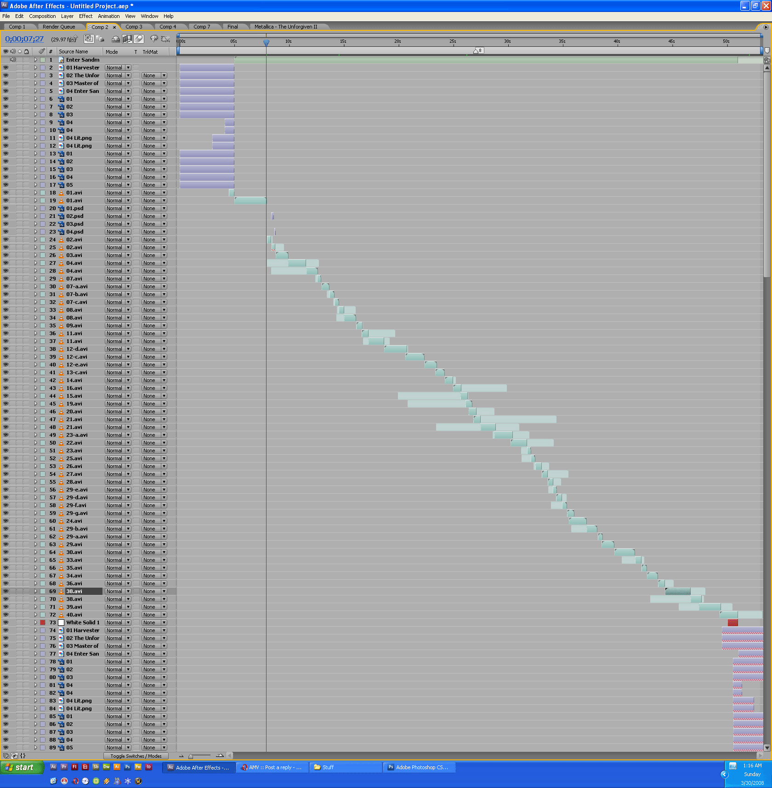The width and height of the screenshot is (772, 788).
Task: Switch to the Render Queue tab
Action: tap(59, 27)
